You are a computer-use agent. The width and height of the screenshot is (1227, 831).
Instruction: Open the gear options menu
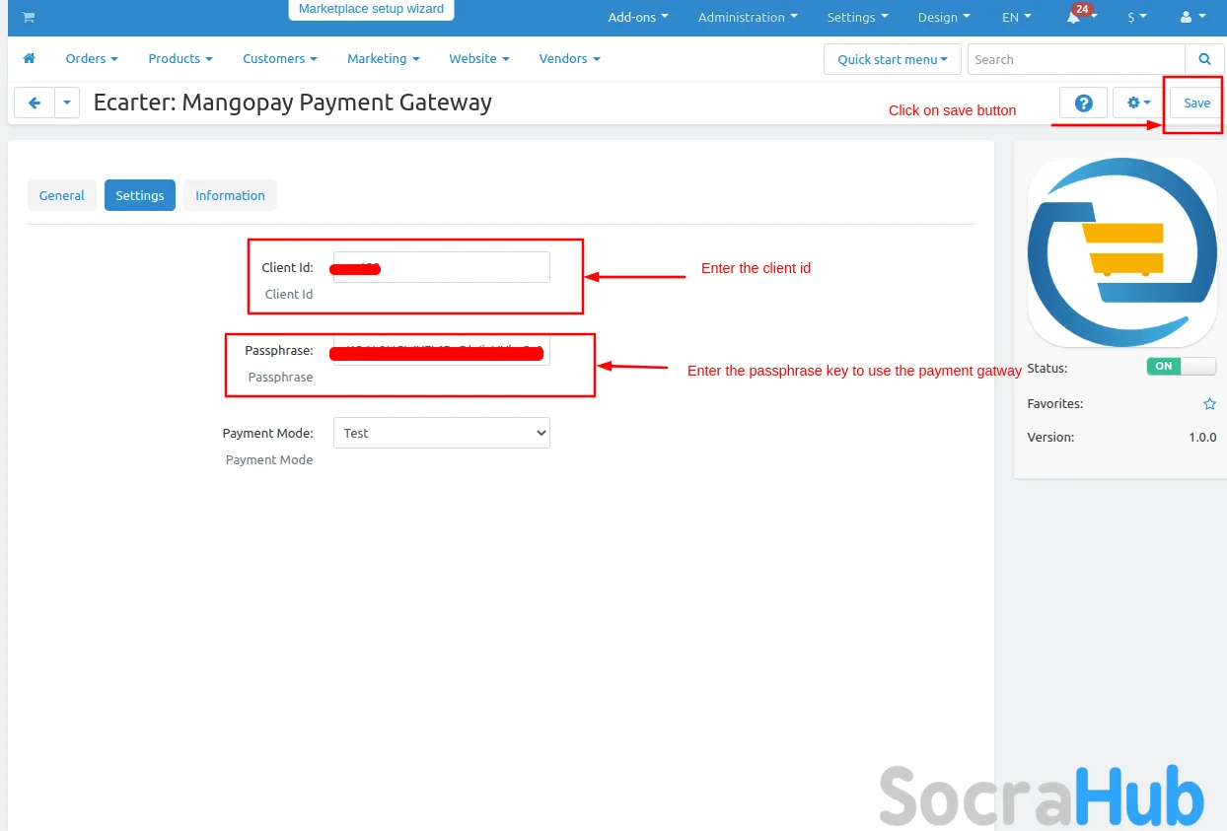point(1139,103)
